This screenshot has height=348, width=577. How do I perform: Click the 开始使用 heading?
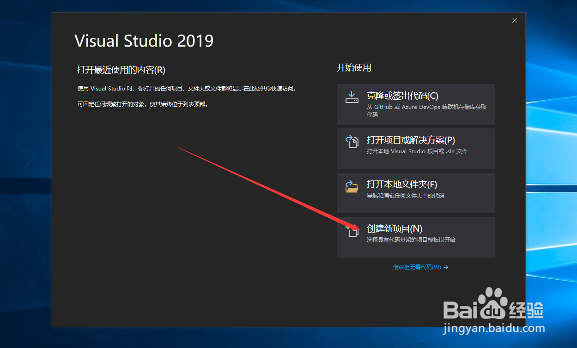354,68
